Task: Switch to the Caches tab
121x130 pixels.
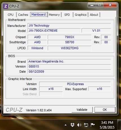Action: pos(23,15)
